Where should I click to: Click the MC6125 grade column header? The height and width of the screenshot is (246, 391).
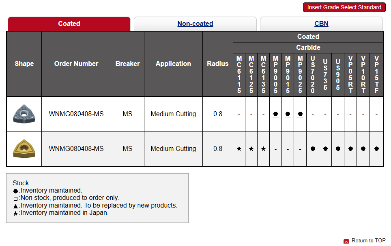[x=251, y=74]
